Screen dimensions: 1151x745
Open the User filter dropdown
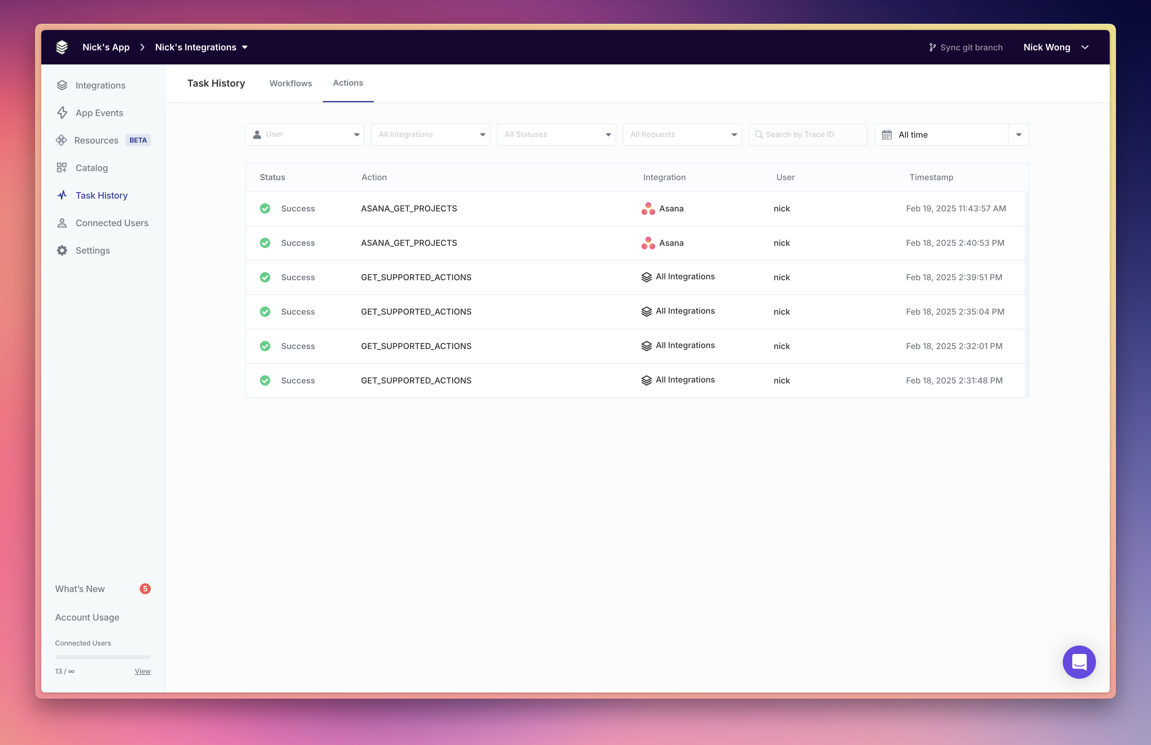pos(305,134)
